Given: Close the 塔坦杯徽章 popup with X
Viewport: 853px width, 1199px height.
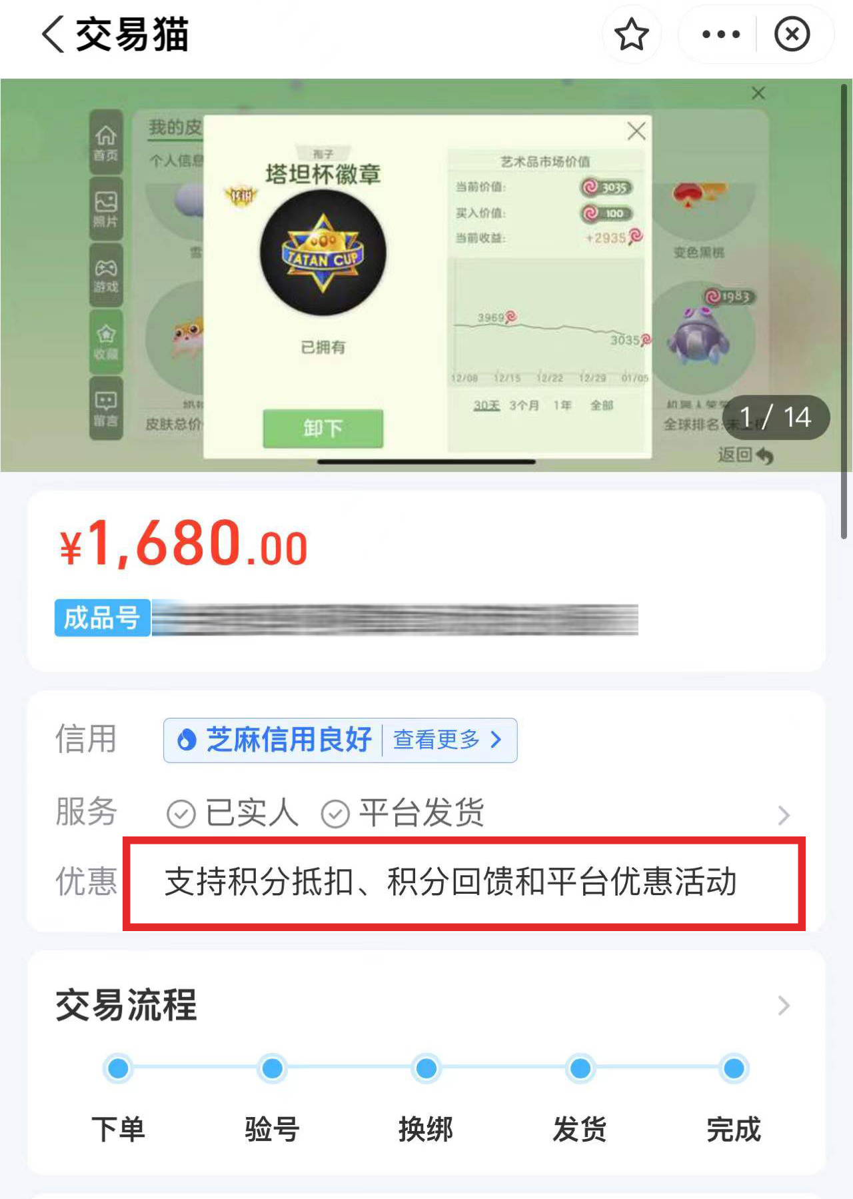Looking at the screenshot, I should tap(636, 131).
